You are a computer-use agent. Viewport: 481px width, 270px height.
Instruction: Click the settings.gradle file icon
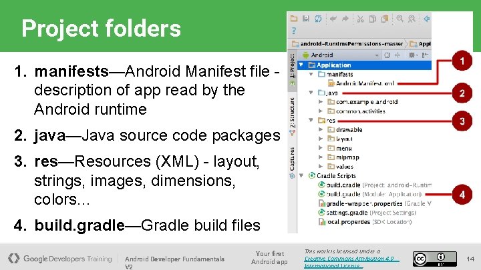point(321,212)
